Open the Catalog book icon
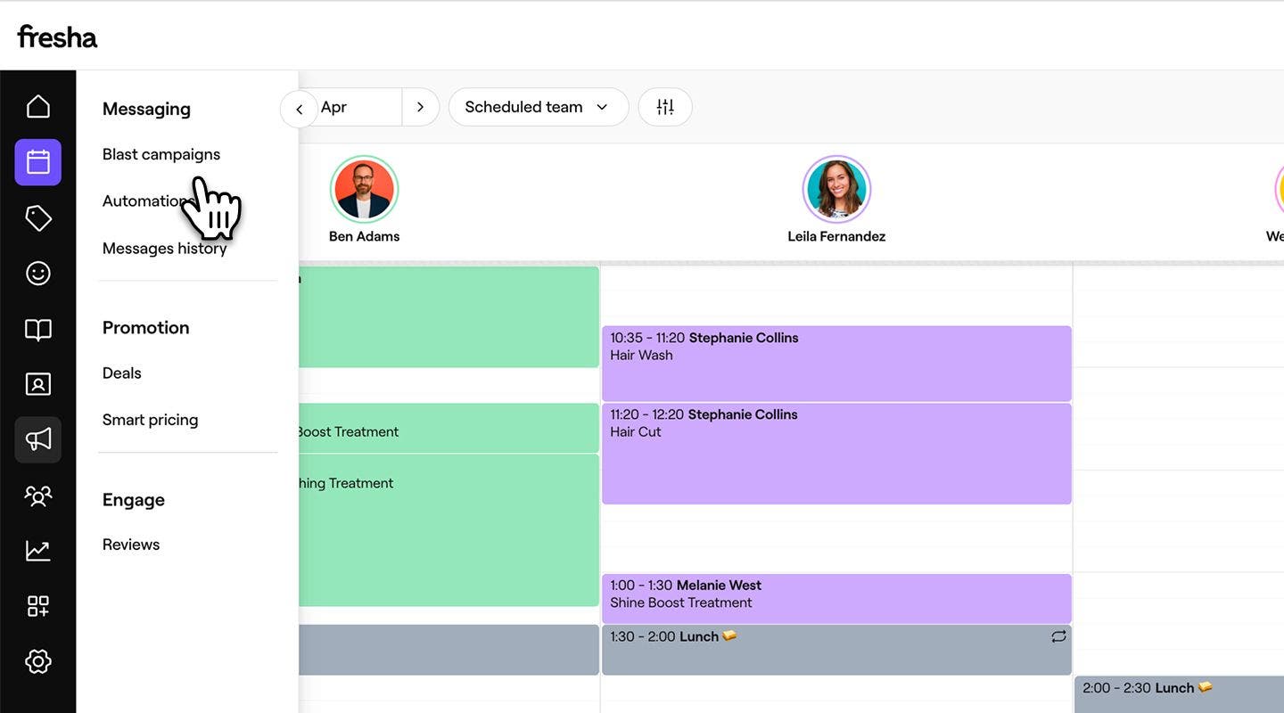 click(37, 330)
